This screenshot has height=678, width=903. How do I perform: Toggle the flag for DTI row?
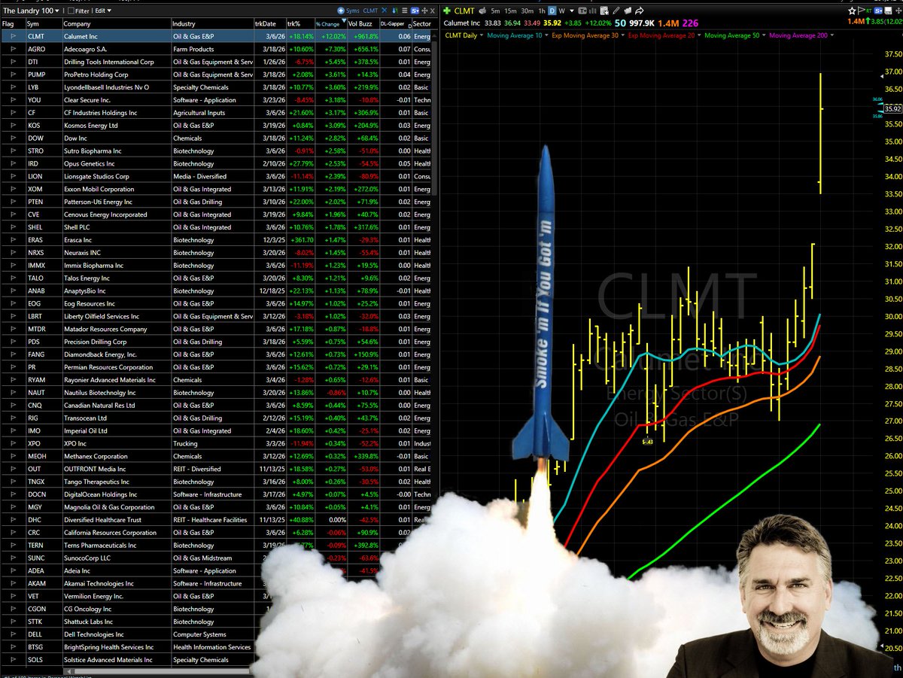click(x=13, y=62)
